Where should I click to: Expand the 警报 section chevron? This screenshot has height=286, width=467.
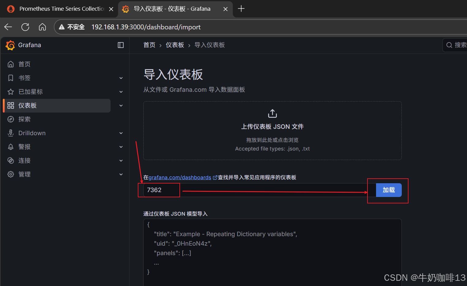[121, 147]
